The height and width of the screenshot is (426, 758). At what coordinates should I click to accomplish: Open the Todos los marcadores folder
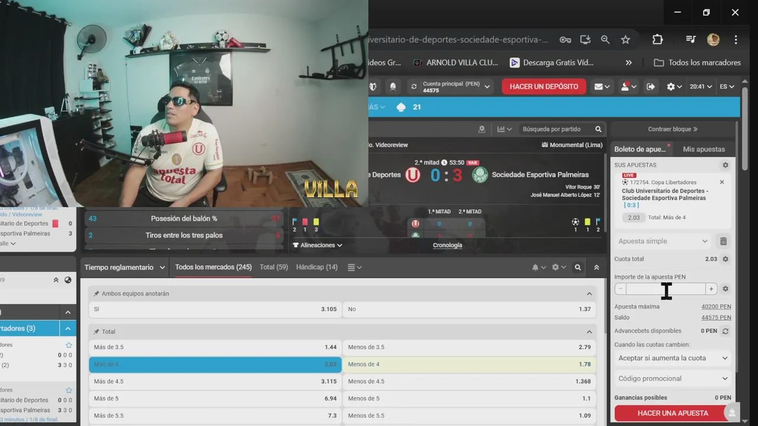(697, 63)
